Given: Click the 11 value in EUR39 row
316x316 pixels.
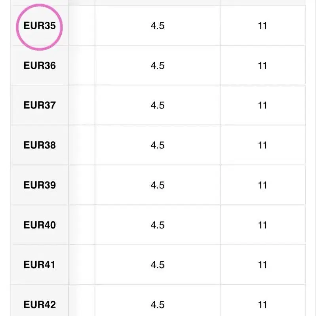Looking at the screenshot, I should [x=263, y=185].
